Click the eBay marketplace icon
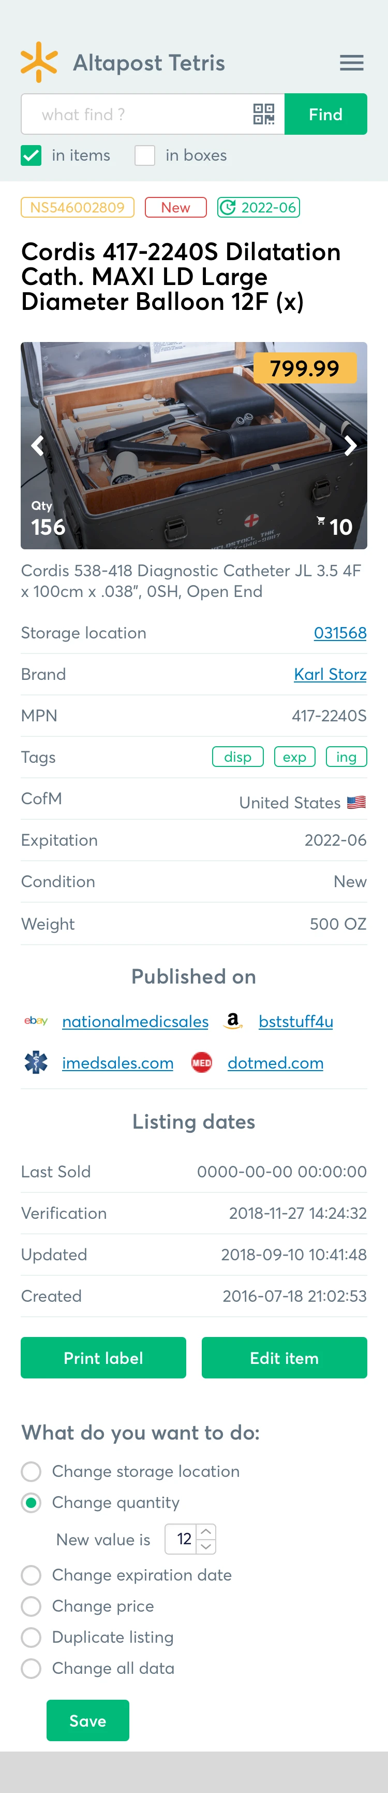 [36, 1021]
